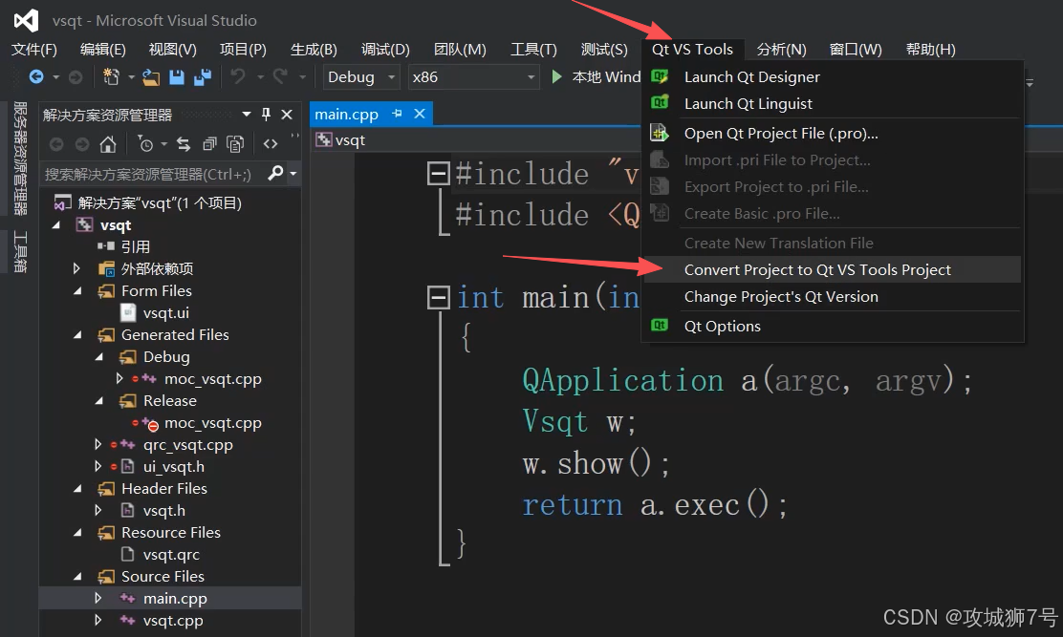The width and height of the screenshot is (1063, 637).
Task: Toggle auto-hide pin on Solution Explorer
Action: click(267, 115)
